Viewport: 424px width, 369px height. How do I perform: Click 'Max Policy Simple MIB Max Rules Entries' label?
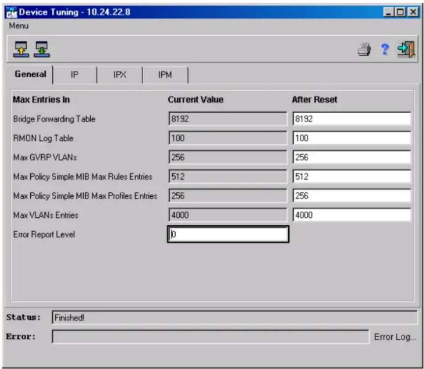83,177
